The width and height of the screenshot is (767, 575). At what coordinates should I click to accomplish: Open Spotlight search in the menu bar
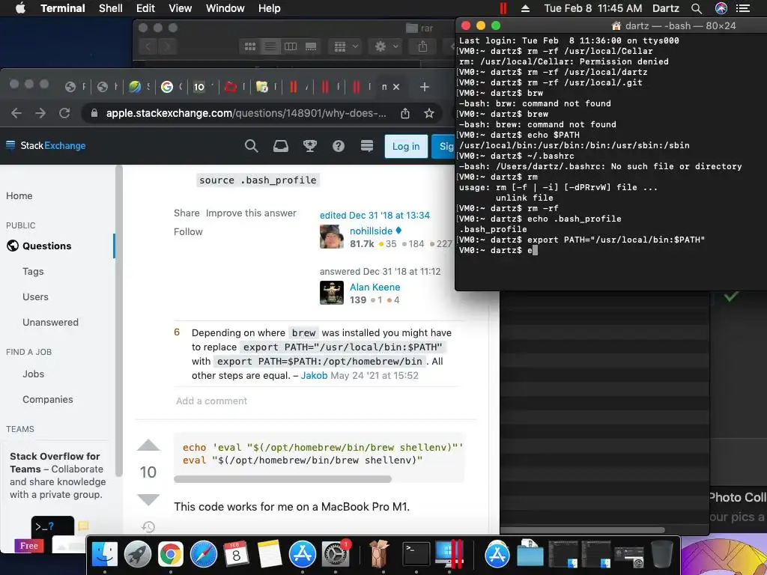(697, 8)
